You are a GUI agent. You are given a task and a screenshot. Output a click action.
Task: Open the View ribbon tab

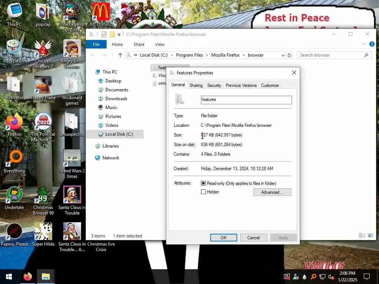(x=160, y=44)
